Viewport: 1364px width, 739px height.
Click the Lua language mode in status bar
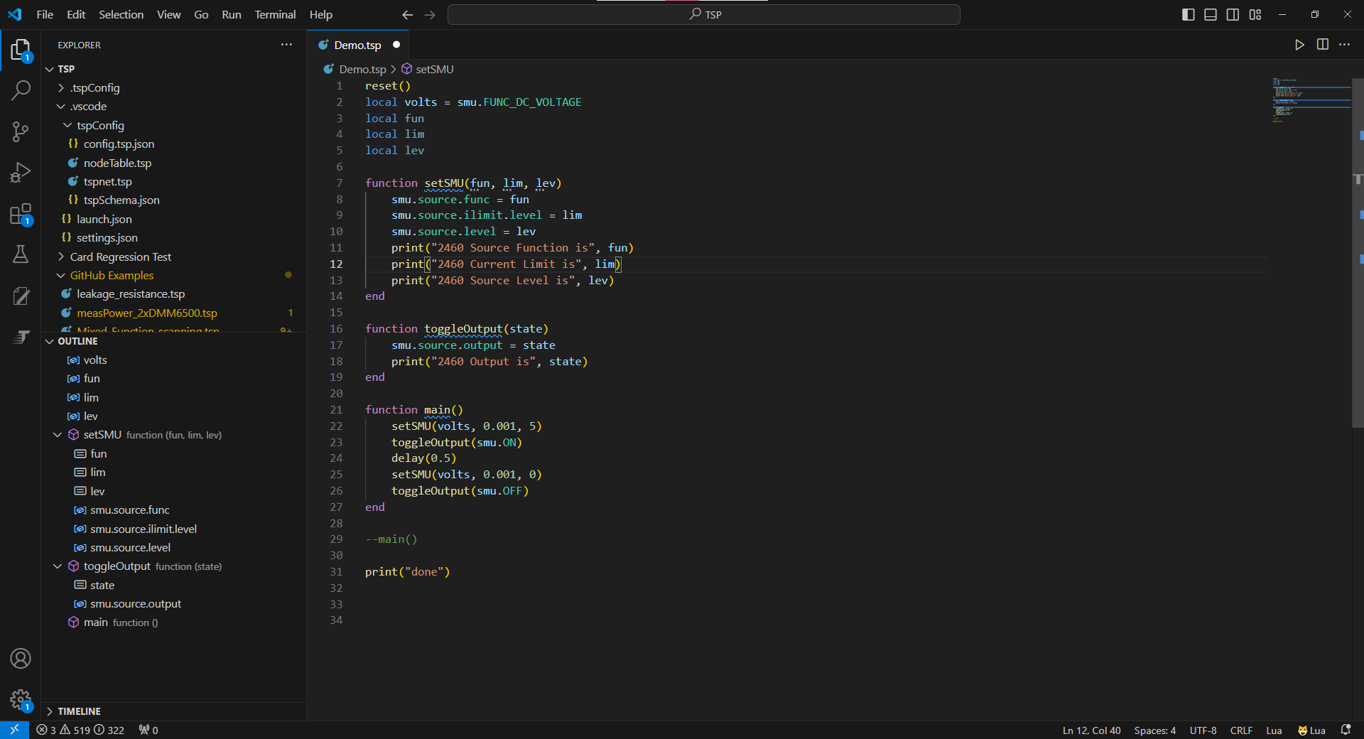coord(1274,730)
